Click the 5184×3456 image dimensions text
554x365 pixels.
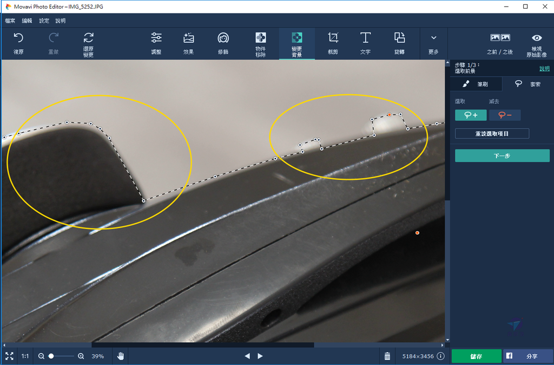pos(418,356)
